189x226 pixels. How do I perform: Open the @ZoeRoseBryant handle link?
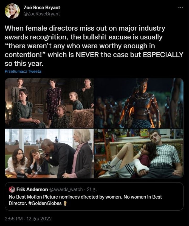pos(42,14)
